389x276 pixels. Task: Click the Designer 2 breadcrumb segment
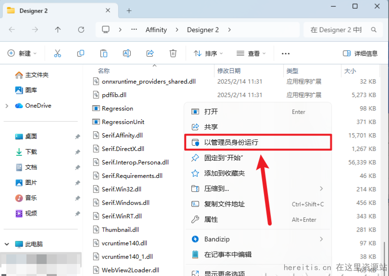click(x=203, y=30)
